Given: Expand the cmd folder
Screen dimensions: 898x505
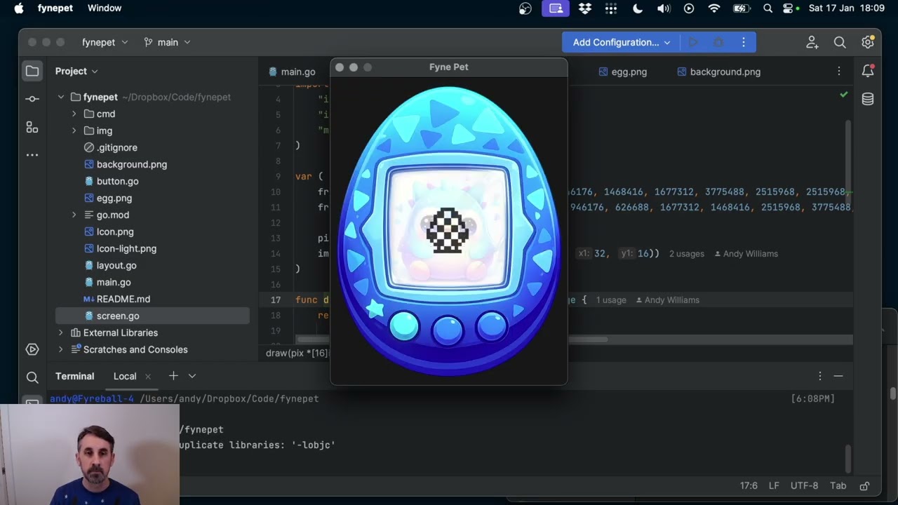Looking at the screenshot, I should 74,114.
